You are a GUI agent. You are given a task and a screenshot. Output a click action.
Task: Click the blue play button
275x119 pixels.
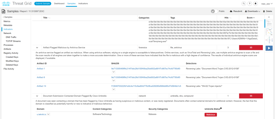coord(269,48)
